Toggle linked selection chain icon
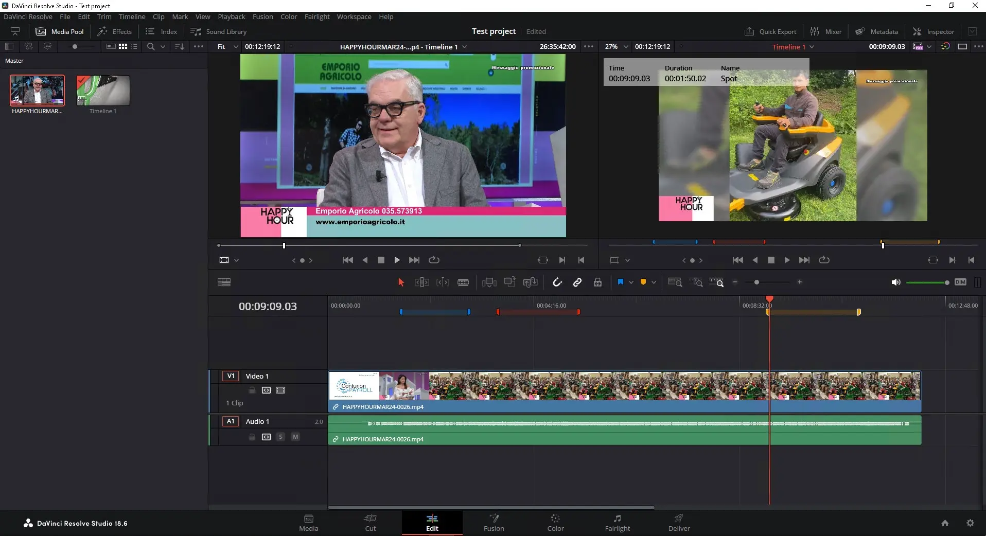This screenshot has height=536, width=986. 577,282
